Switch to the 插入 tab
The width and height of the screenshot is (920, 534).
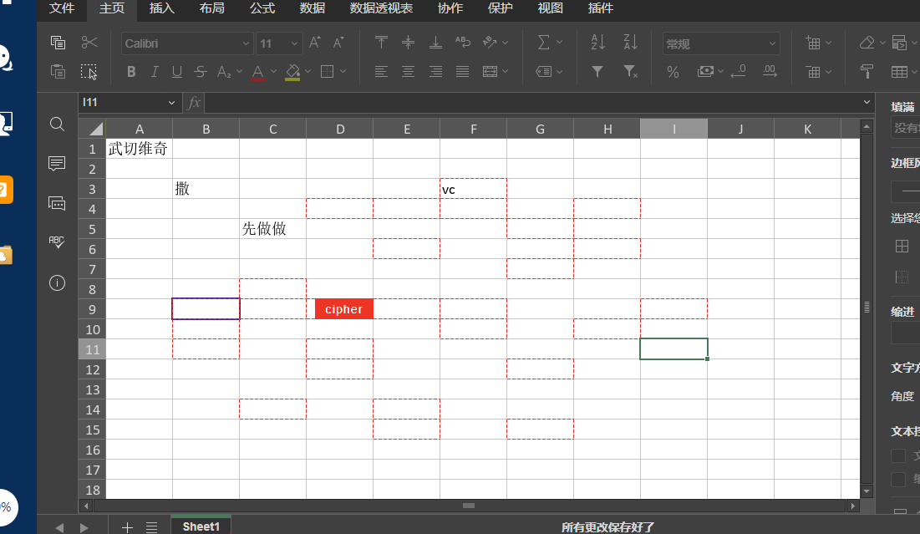coord(162,8)
